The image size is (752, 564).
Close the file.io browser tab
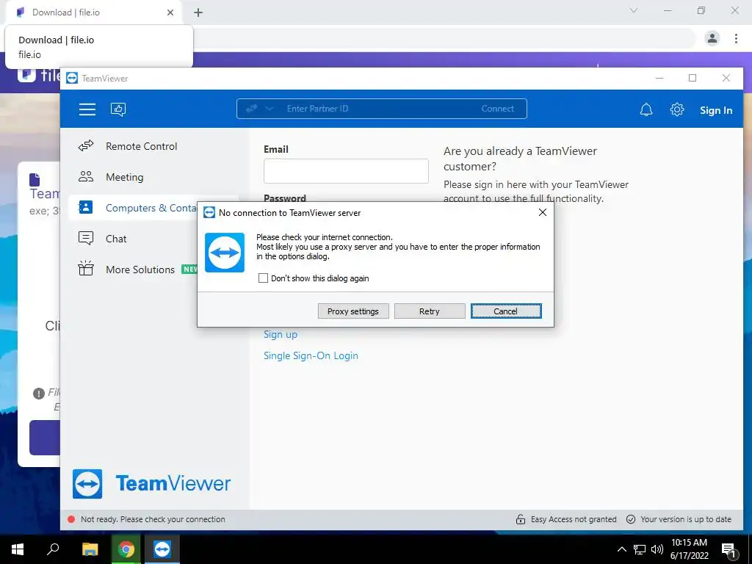coord(170,12)
